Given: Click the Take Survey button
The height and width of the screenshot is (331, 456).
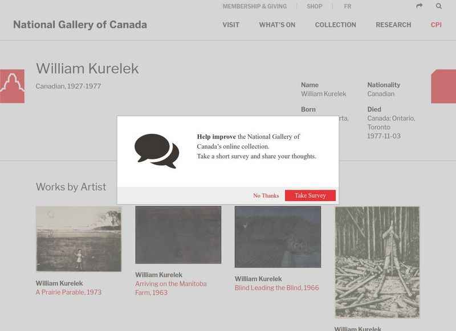Looking at the screenshot, I should pyautogui.click(x=310, y=195).
